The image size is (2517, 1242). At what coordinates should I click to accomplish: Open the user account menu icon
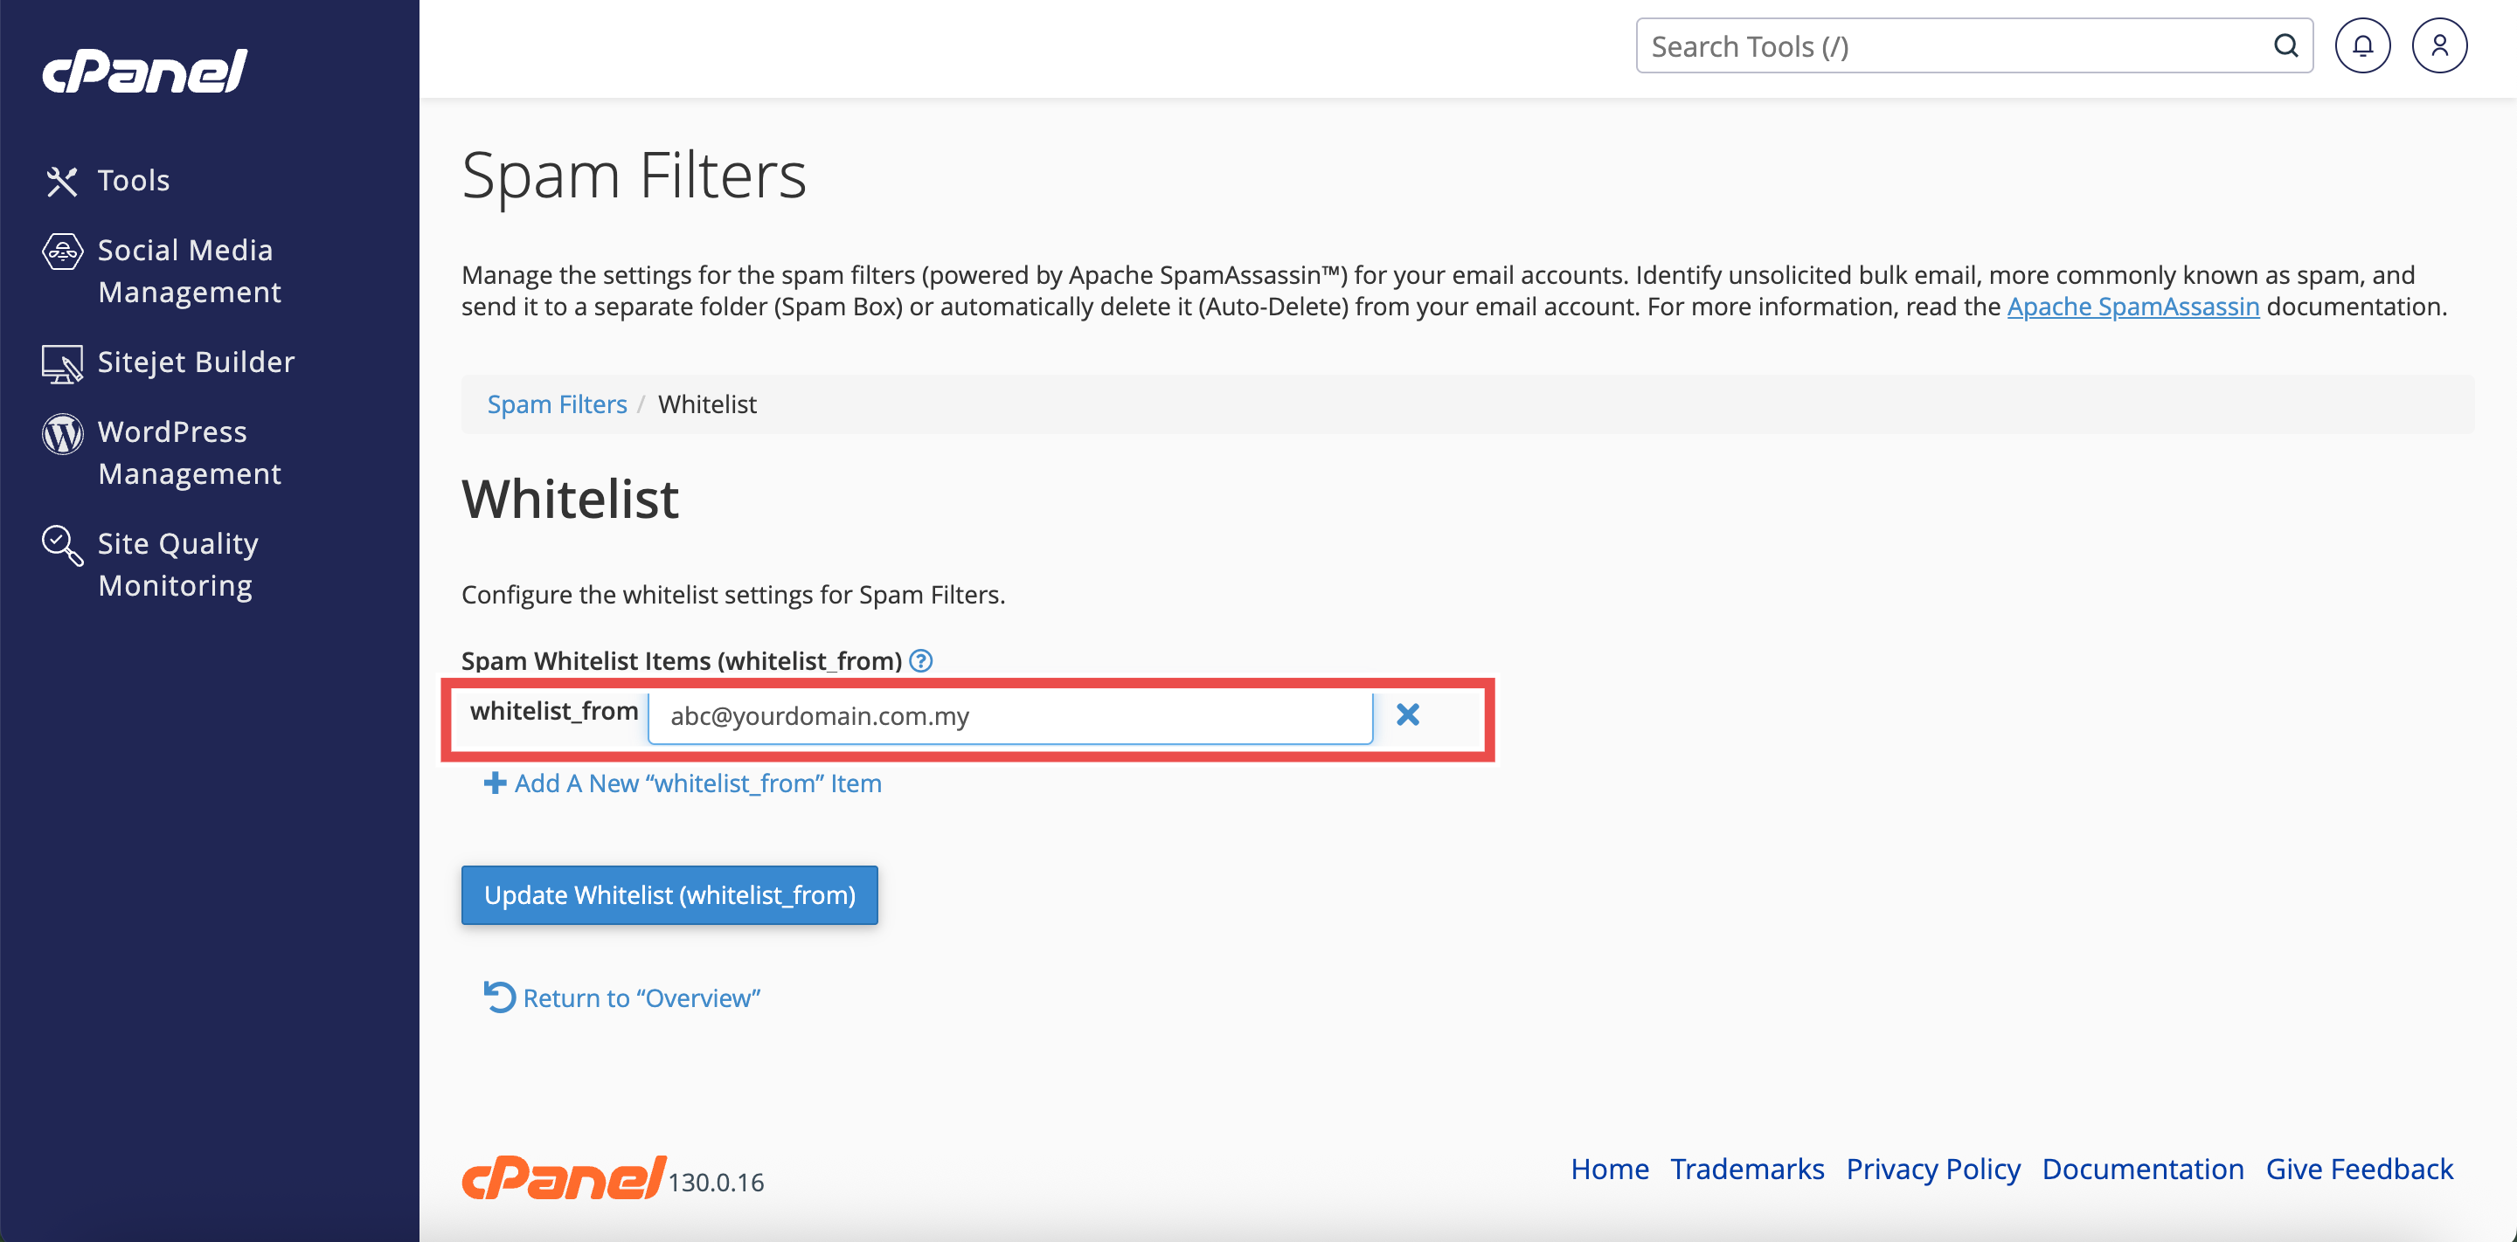2439,46
